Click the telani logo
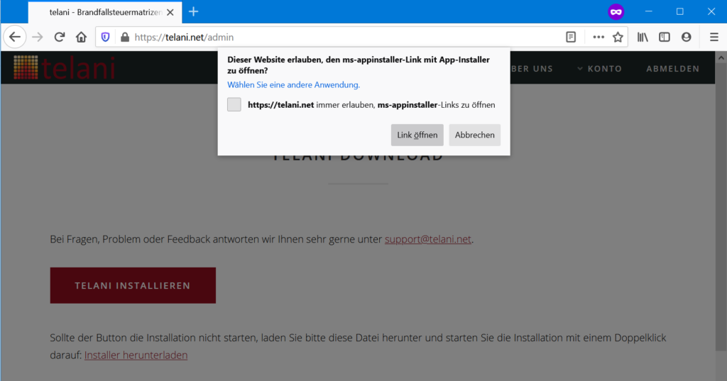This screenshot has height=381, width=727. coord(64,67)
